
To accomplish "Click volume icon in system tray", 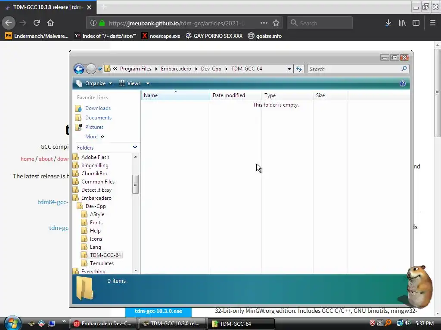I will click(407, 323).
